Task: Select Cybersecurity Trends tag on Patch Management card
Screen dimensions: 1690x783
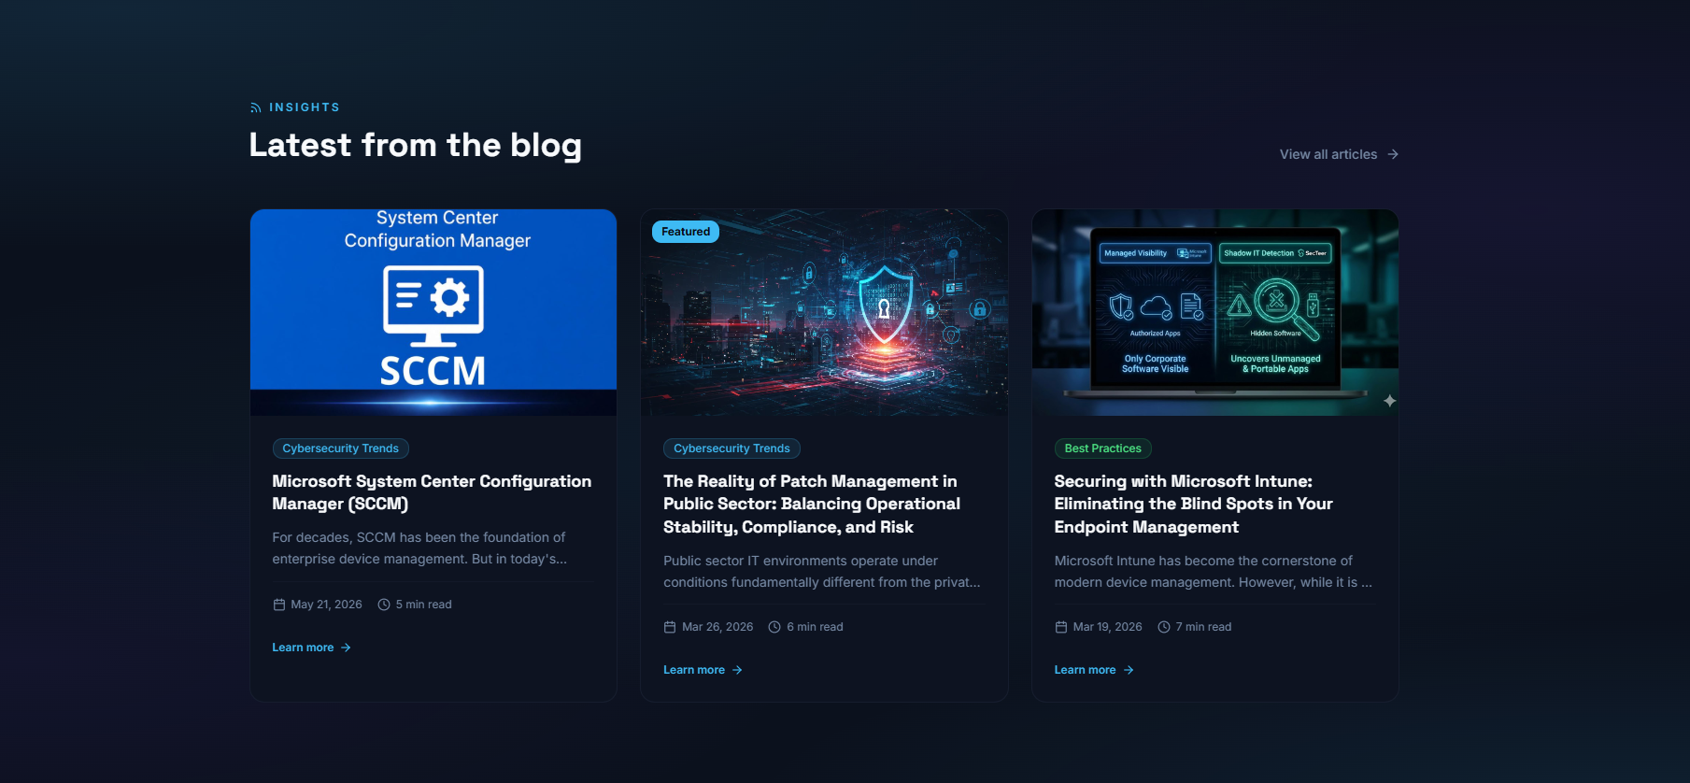Action: 731,448
